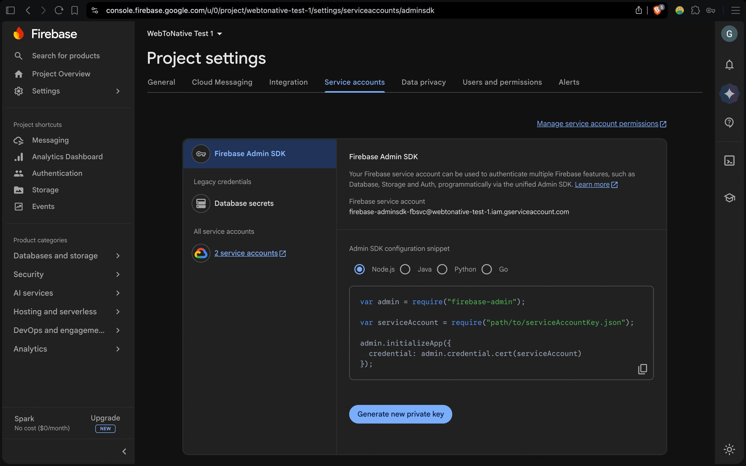Toggle the light theme sun icon
The height and width of the screenshot is (466, 746).
729,449
